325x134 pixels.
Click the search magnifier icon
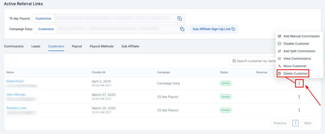(x=234, y=61)
